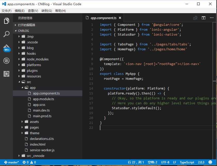Click the open changes icon in the editor title bar

(195, 18)
